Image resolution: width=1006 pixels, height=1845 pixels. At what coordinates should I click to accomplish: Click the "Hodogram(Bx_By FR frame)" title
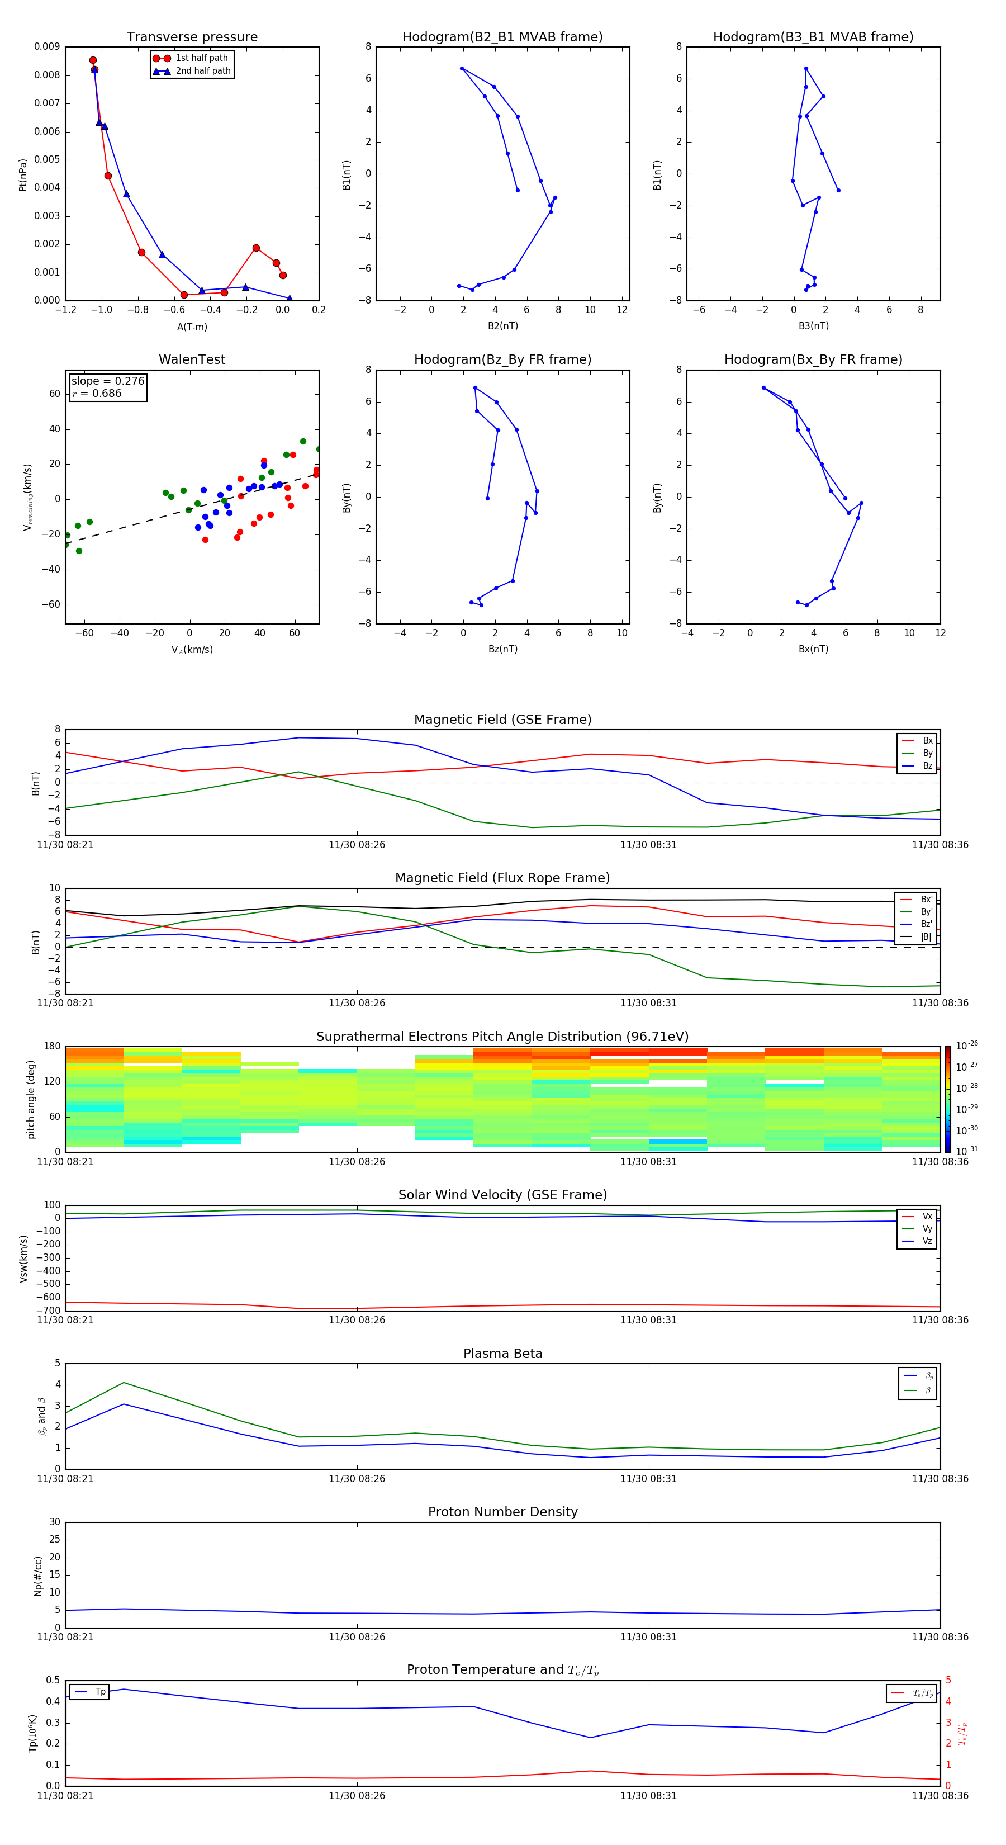813,359
